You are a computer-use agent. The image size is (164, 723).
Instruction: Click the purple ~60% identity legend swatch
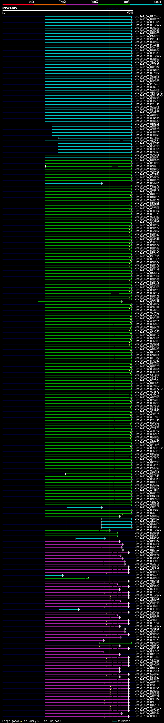(x=82, y=5)
